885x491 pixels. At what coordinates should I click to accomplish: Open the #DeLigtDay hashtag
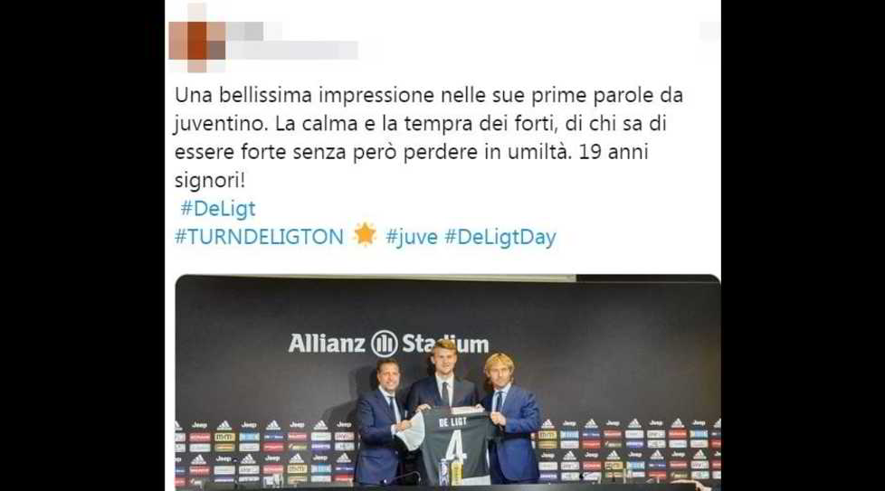pyautogui.click(x=500, y=237)
